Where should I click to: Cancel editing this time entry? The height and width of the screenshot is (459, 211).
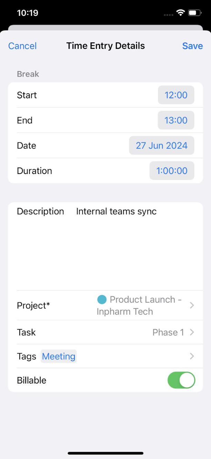click(22, 46)
